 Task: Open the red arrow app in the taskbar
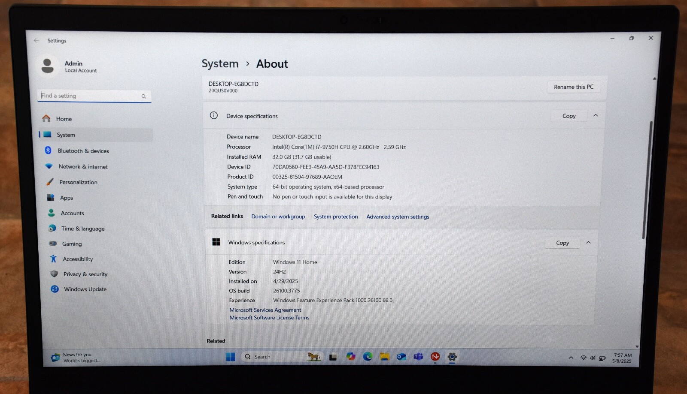(x=435, y=357)
